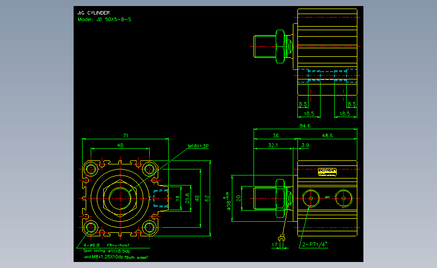437x268 pixels.
Task: Select the 2-PT1/4" port callout
Action: 315,244
